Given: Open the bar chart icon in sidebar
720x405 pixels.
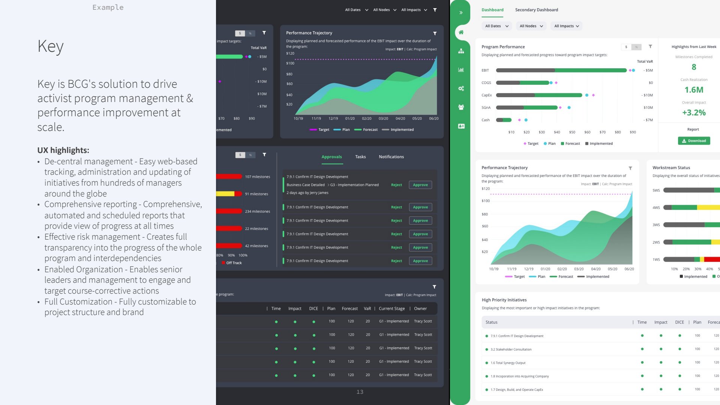Looking at the screenshot, I should point(461,70).
